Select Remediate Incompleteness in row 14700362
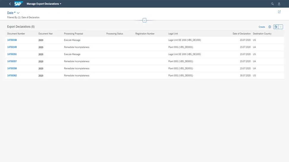The image size is (289, 162). (77, 76)
